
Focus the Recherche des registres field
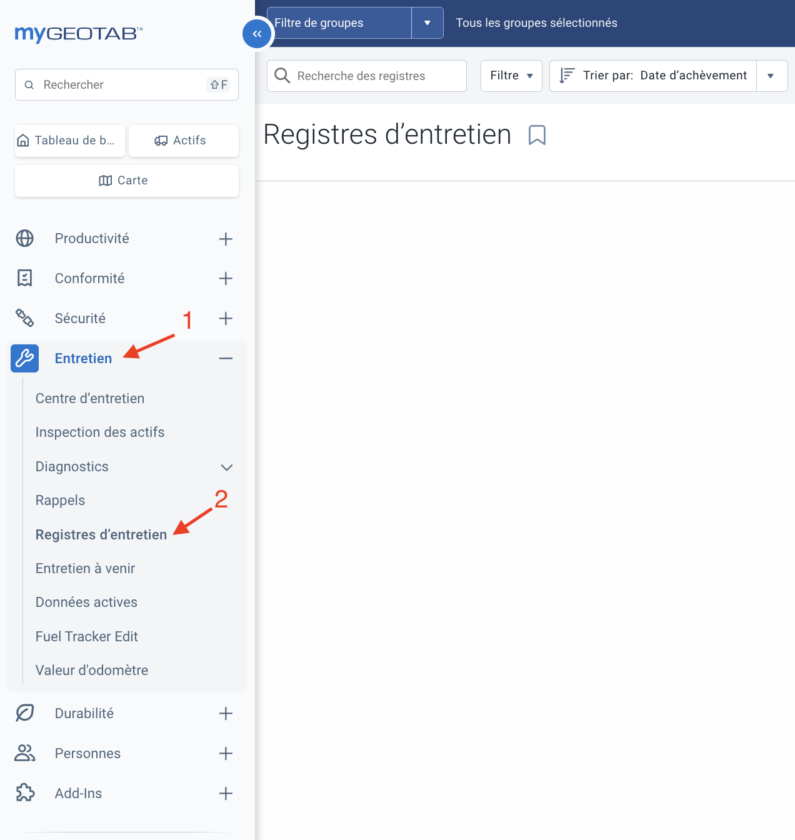367,76
